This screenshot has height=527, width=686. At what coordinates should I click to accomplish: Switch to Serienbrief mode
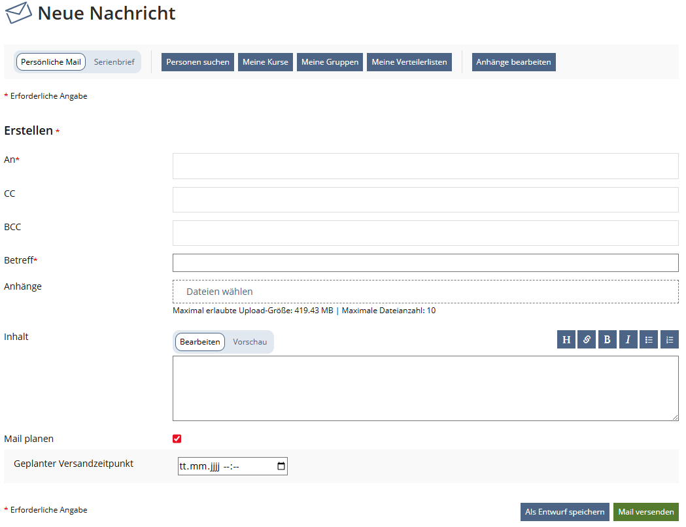tap(114, 62)
